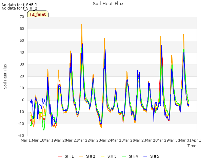The height and width of the screenshot is (163, 217).
Task: Click the 'No data for f_SHF_1' message
Action: pyautogui.click(x=19, y=5)
